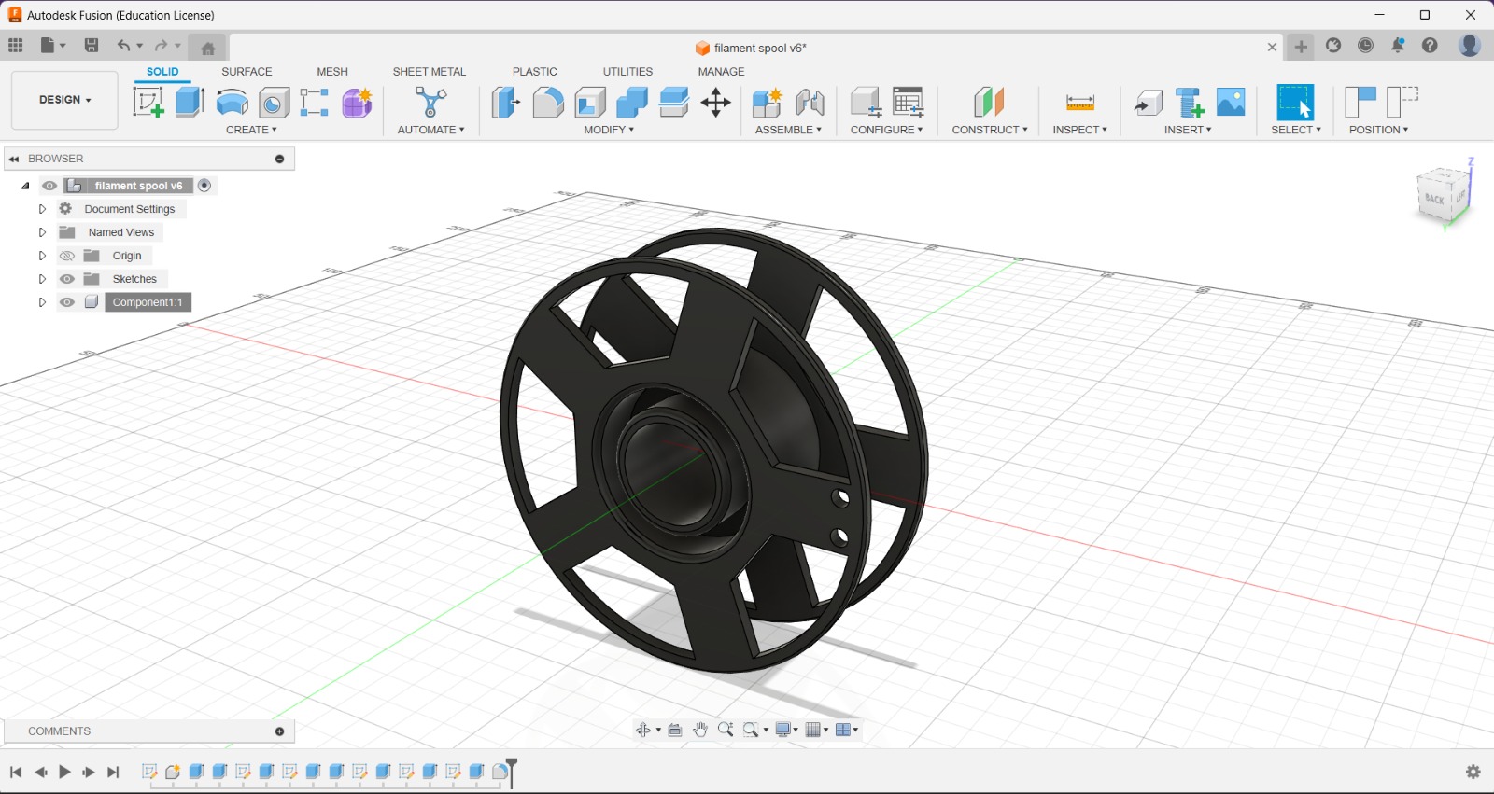This screenshot has height=794, width=1494.
Task: Expand the Document Settings node
Action: click(42, 209)
